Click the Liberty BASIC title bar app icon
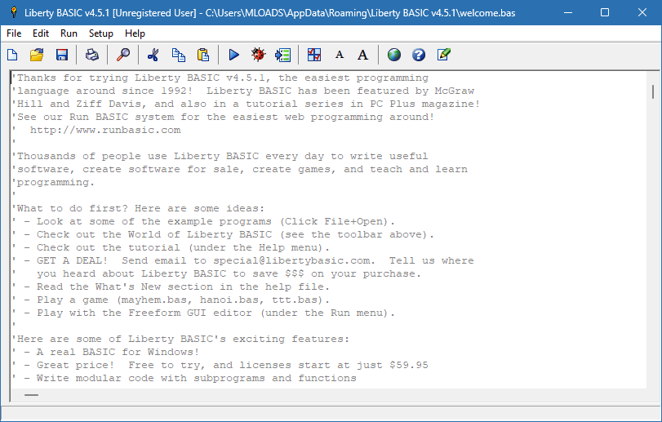This screenshot has width=662, height=422. (x=14, y=12)
